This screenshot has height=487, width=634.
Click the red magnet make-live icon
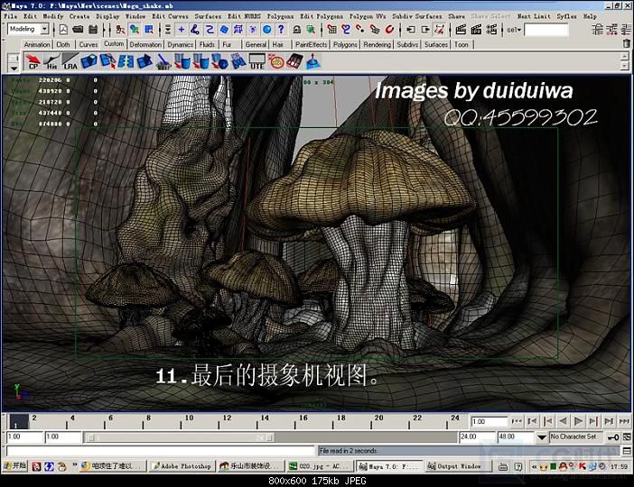point(389,30)
